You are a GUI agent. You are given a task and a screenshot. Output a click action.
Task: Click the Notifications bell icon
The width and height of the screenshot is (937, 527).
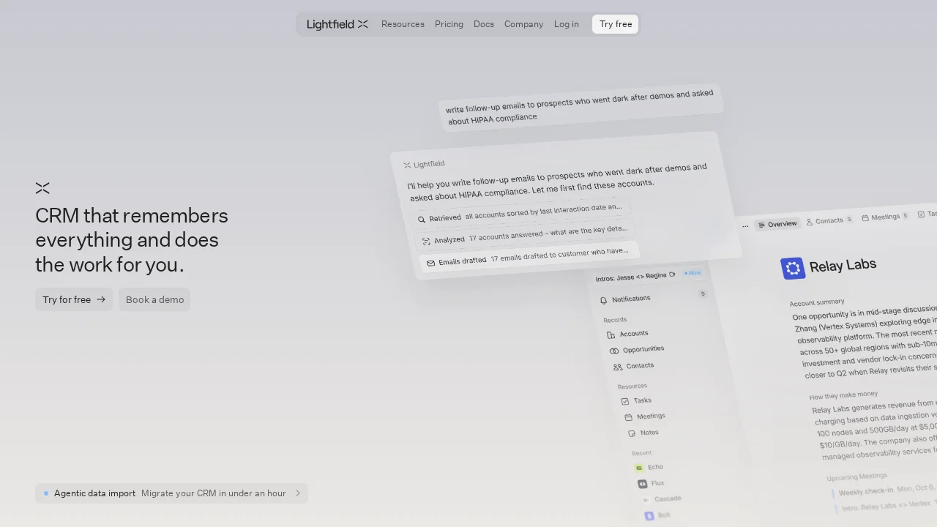[602, 299]
